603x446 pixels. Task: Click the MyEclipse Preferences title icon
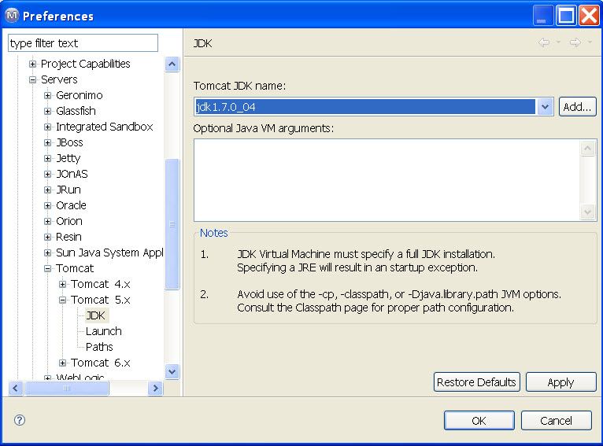pyautogui.click(x=12, y=16)
